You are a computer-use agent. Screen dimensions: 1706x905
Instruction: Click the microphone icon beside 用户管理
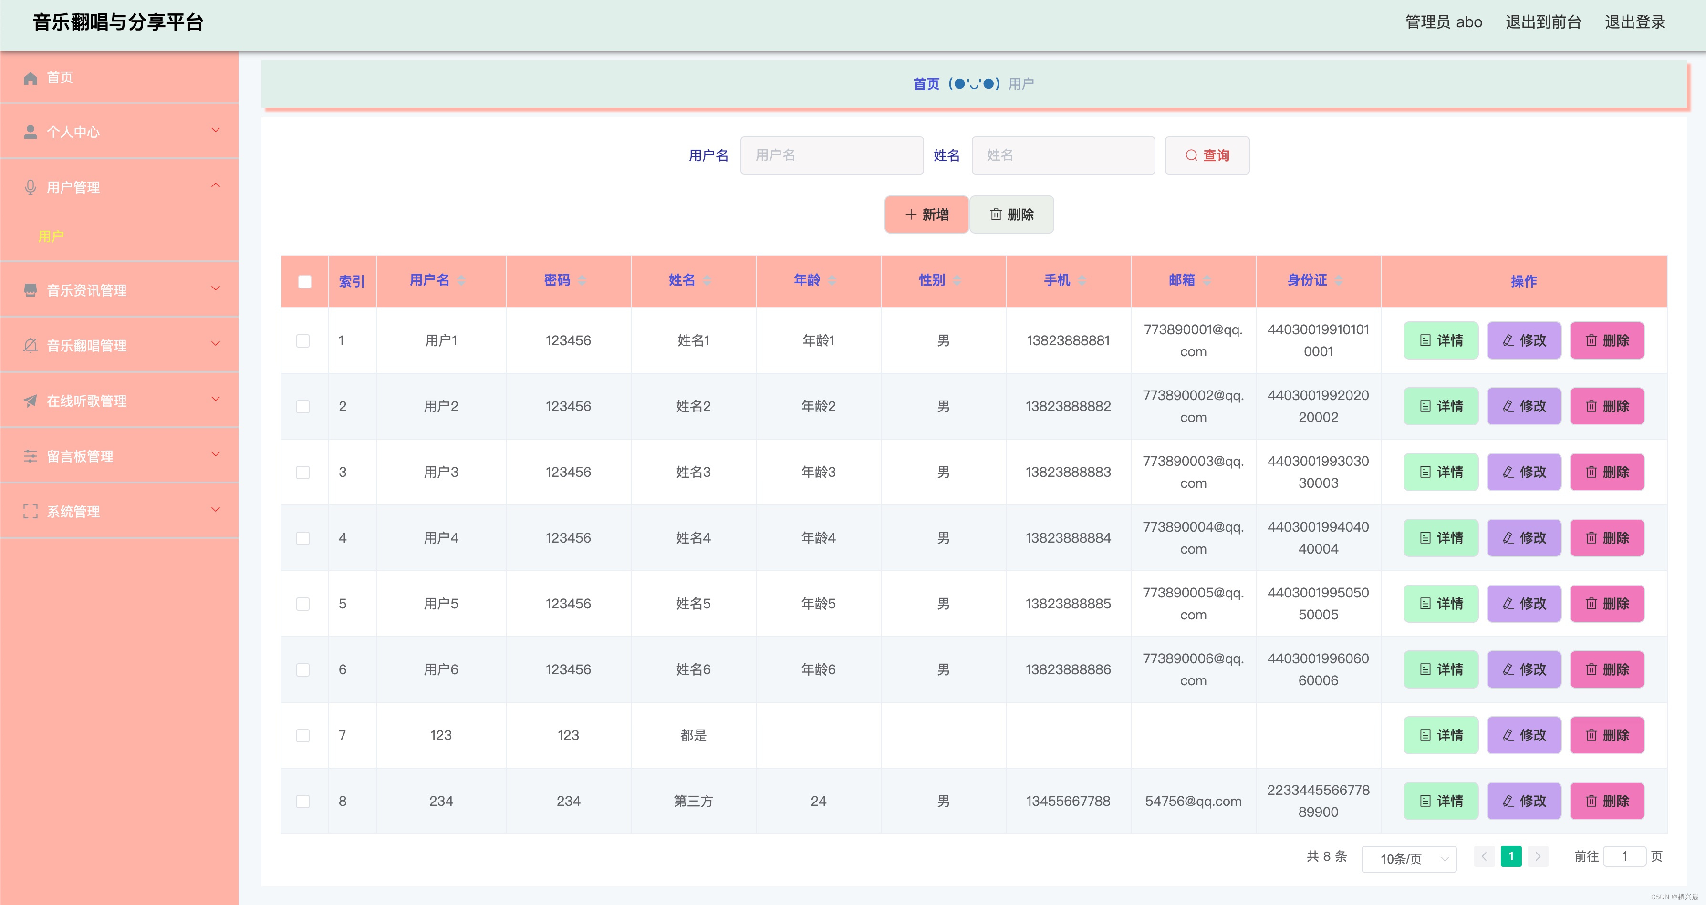(31, 187)
